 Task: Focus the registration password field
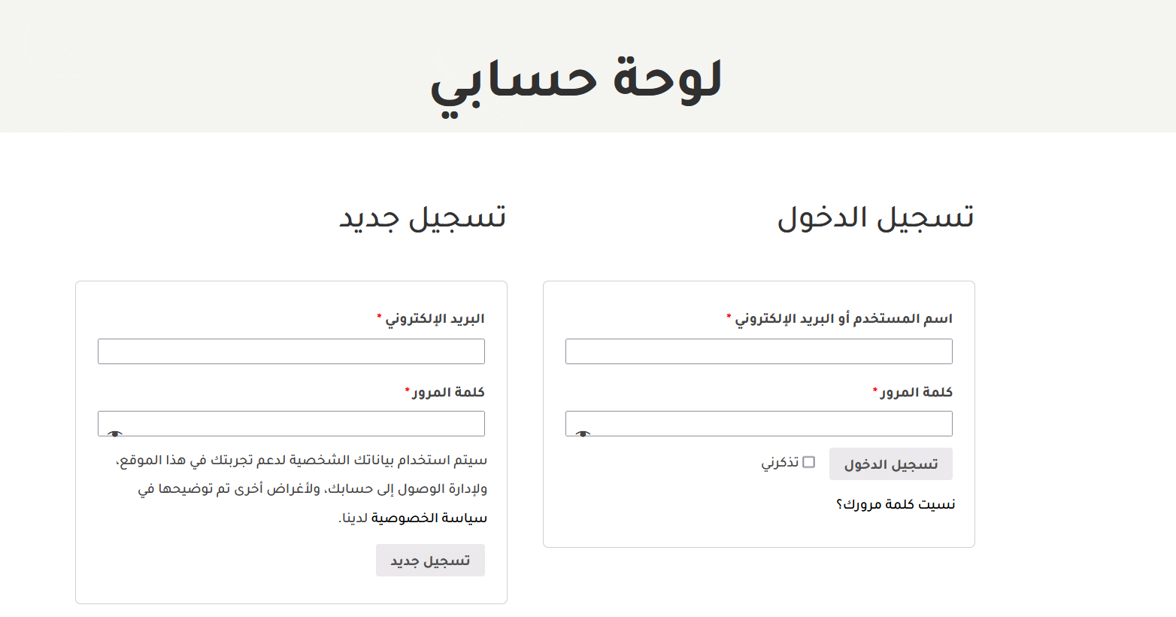[291, 424]
